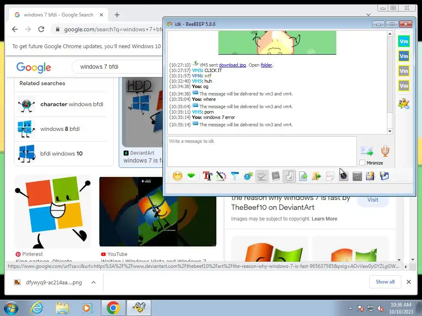
Task: Click the floppy with pencil save icon
Action: 370,176
